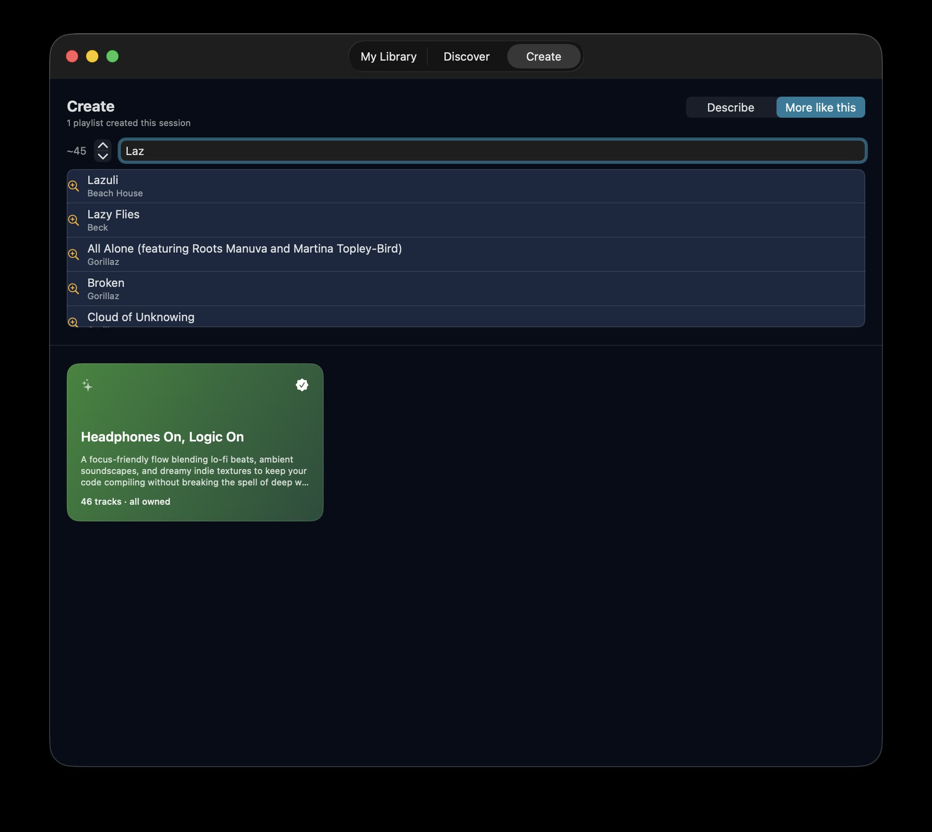Click the red close window button

click(x=72, y=56)
